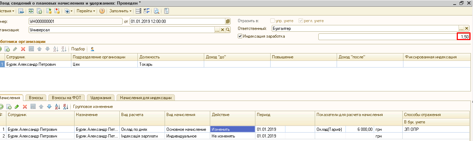
Task: Open the calendar picker for the date field
Action: coord(228,21)
